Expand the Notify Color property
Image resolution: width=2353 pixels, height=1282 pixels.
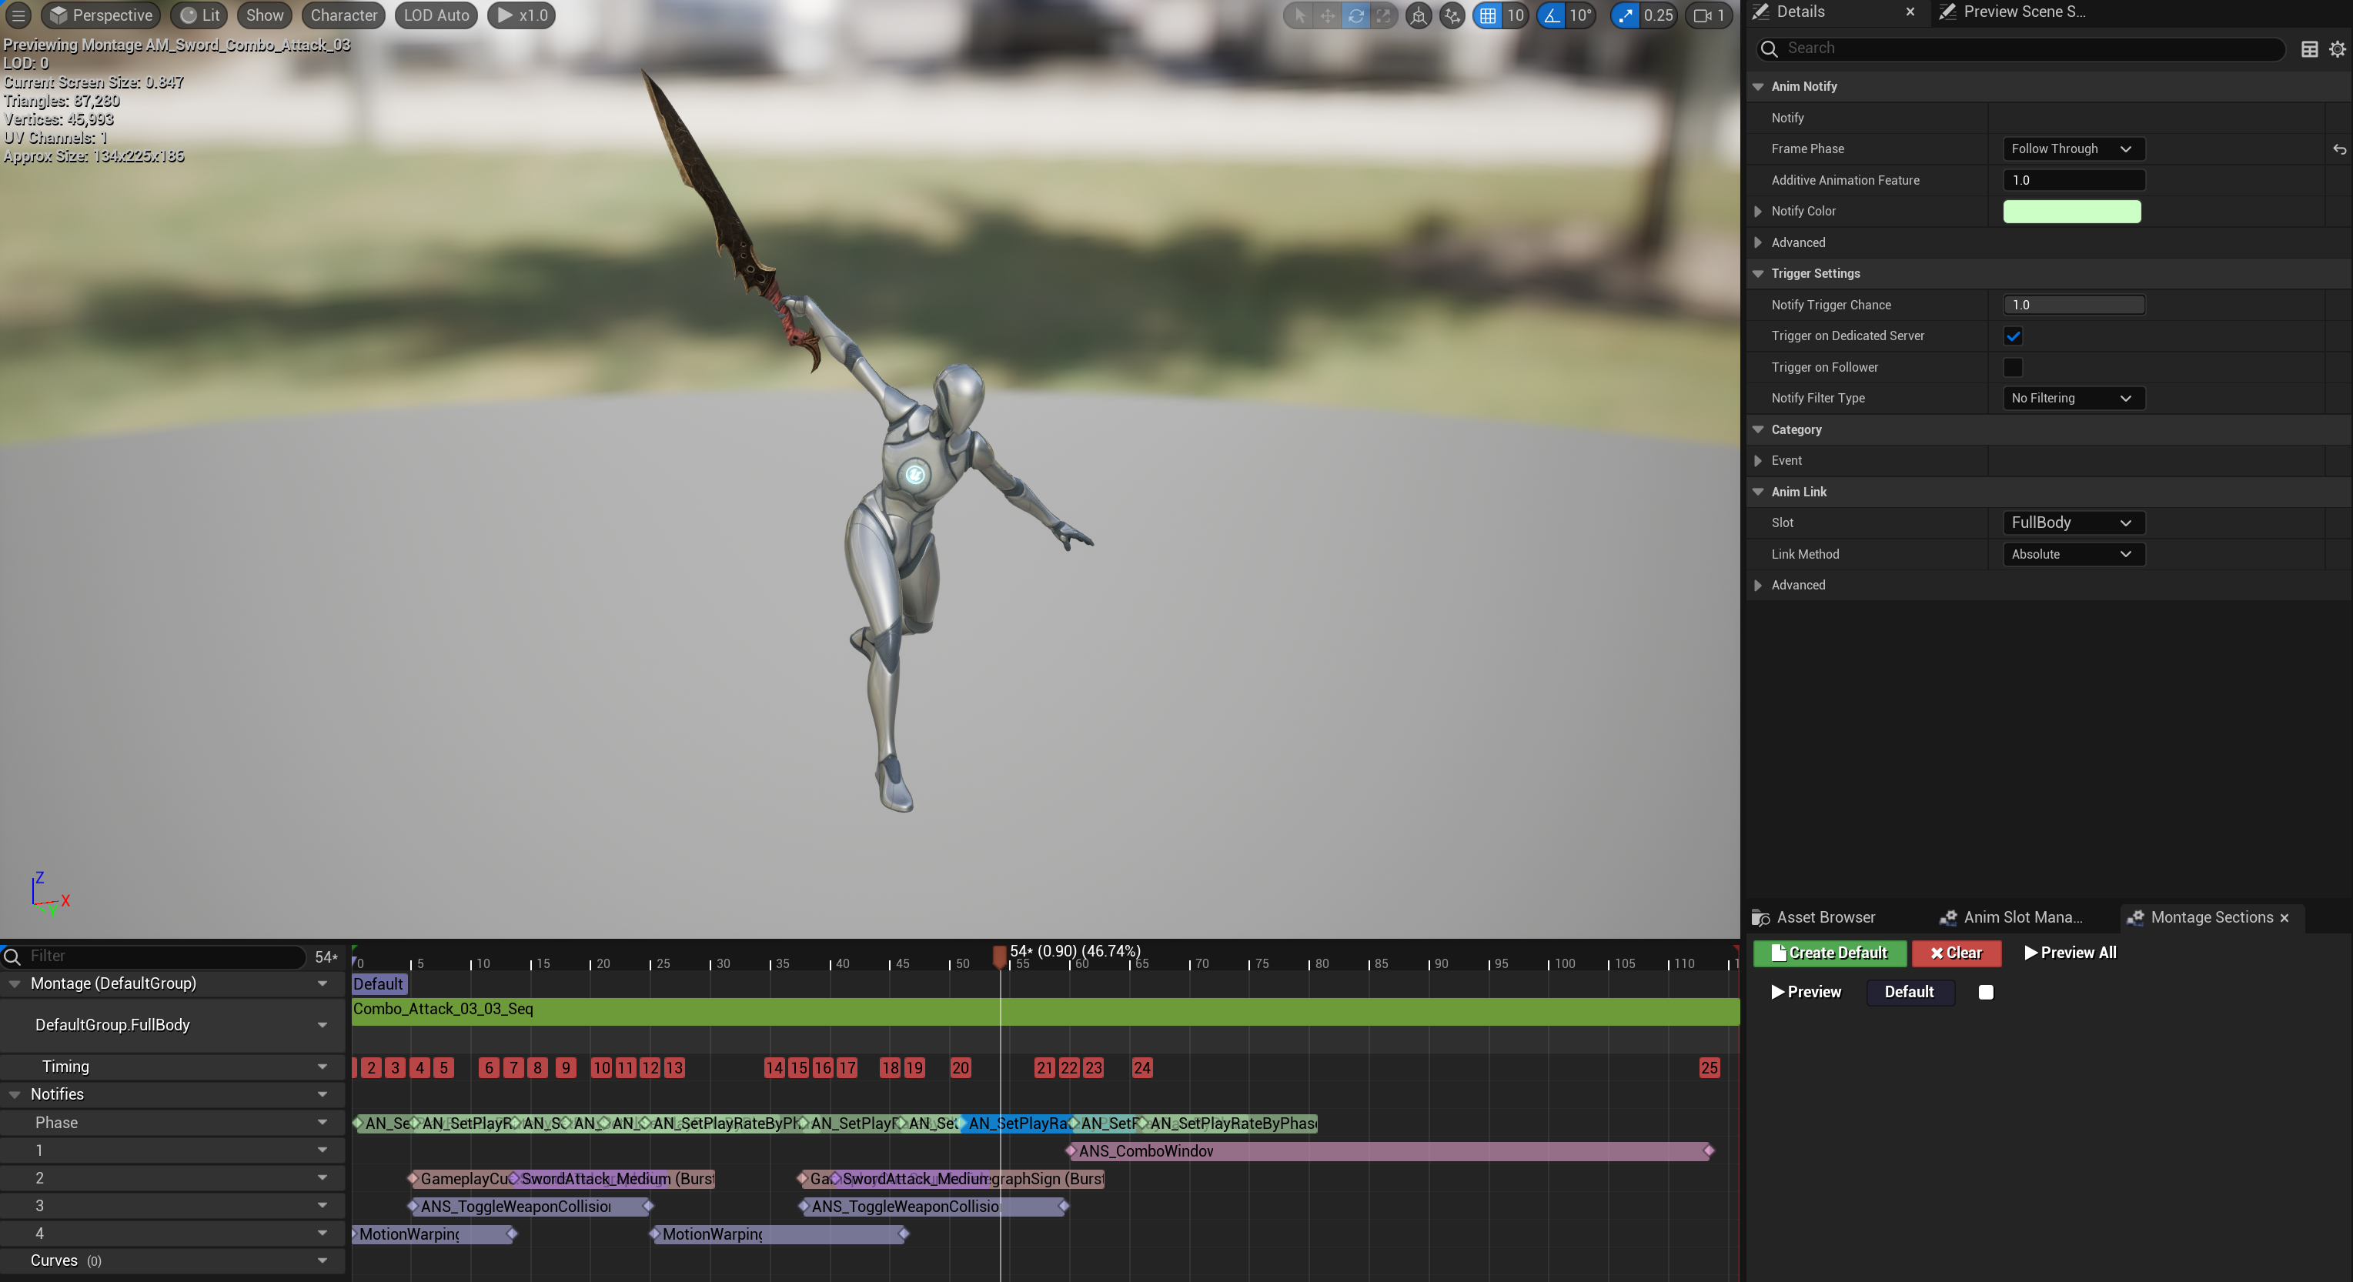[1757, 211]
